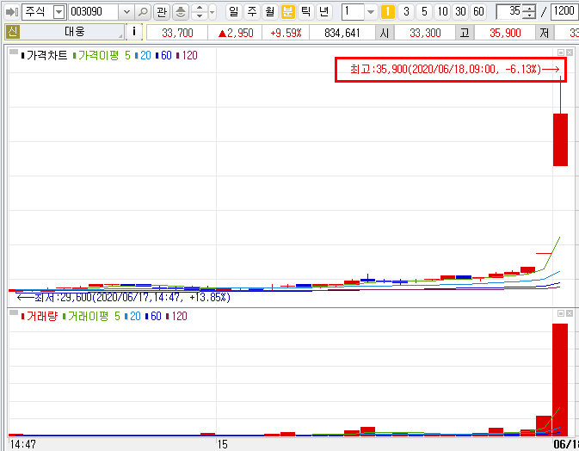579x451 pixels.
Task: Click the 관 watchlist button
Action: (x=162, y=12)
